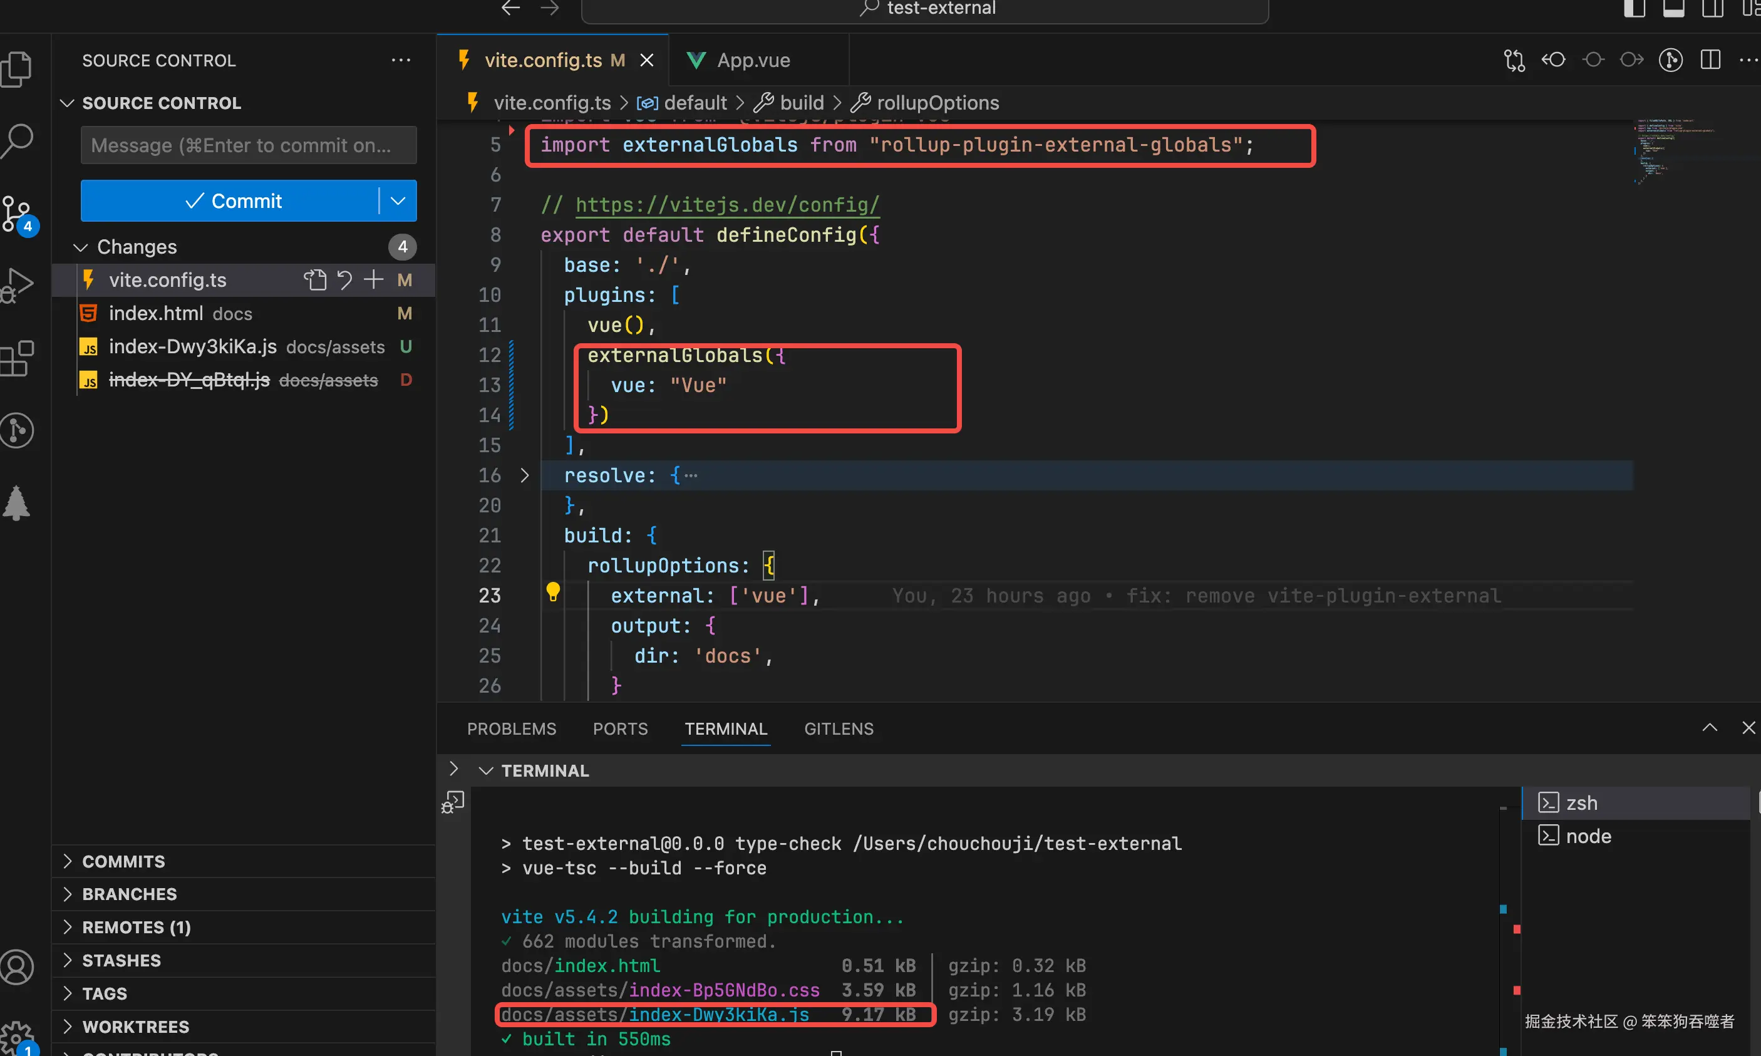1761x1056 pixels.
Task: Collapse the Changes group
Action: [x=80, y=247]
